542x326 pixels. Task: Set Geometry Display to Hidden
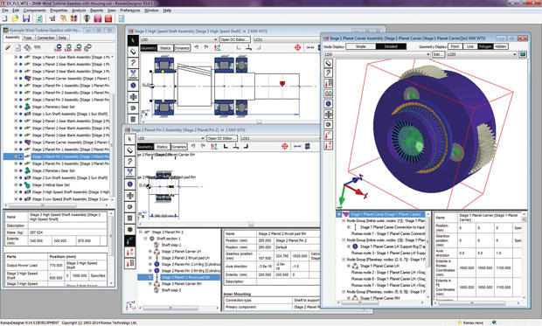(x=501, y=46)
